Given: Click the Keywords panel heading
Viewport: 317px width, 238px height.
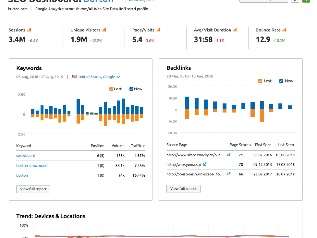Looking at the screenshot, I should (29, 68).
